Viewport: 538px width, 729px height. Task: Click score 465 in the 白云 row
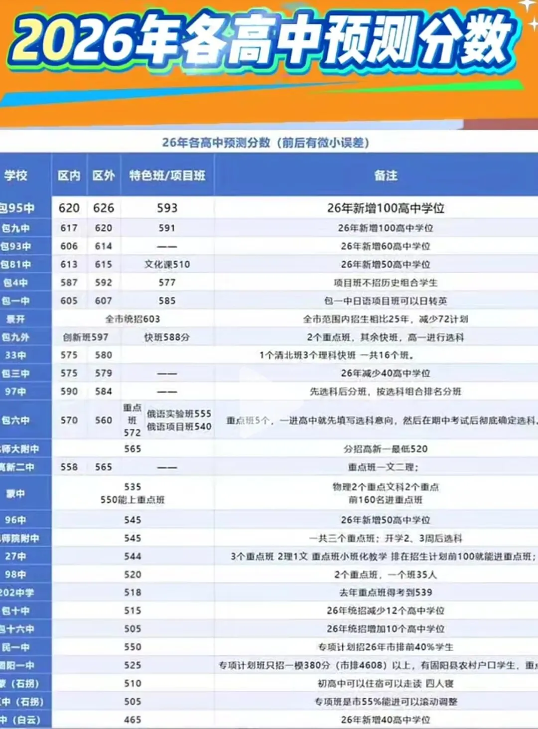pos(133,720)
